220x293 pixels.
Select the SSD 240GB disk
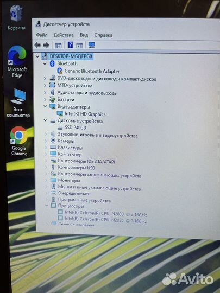76,128
